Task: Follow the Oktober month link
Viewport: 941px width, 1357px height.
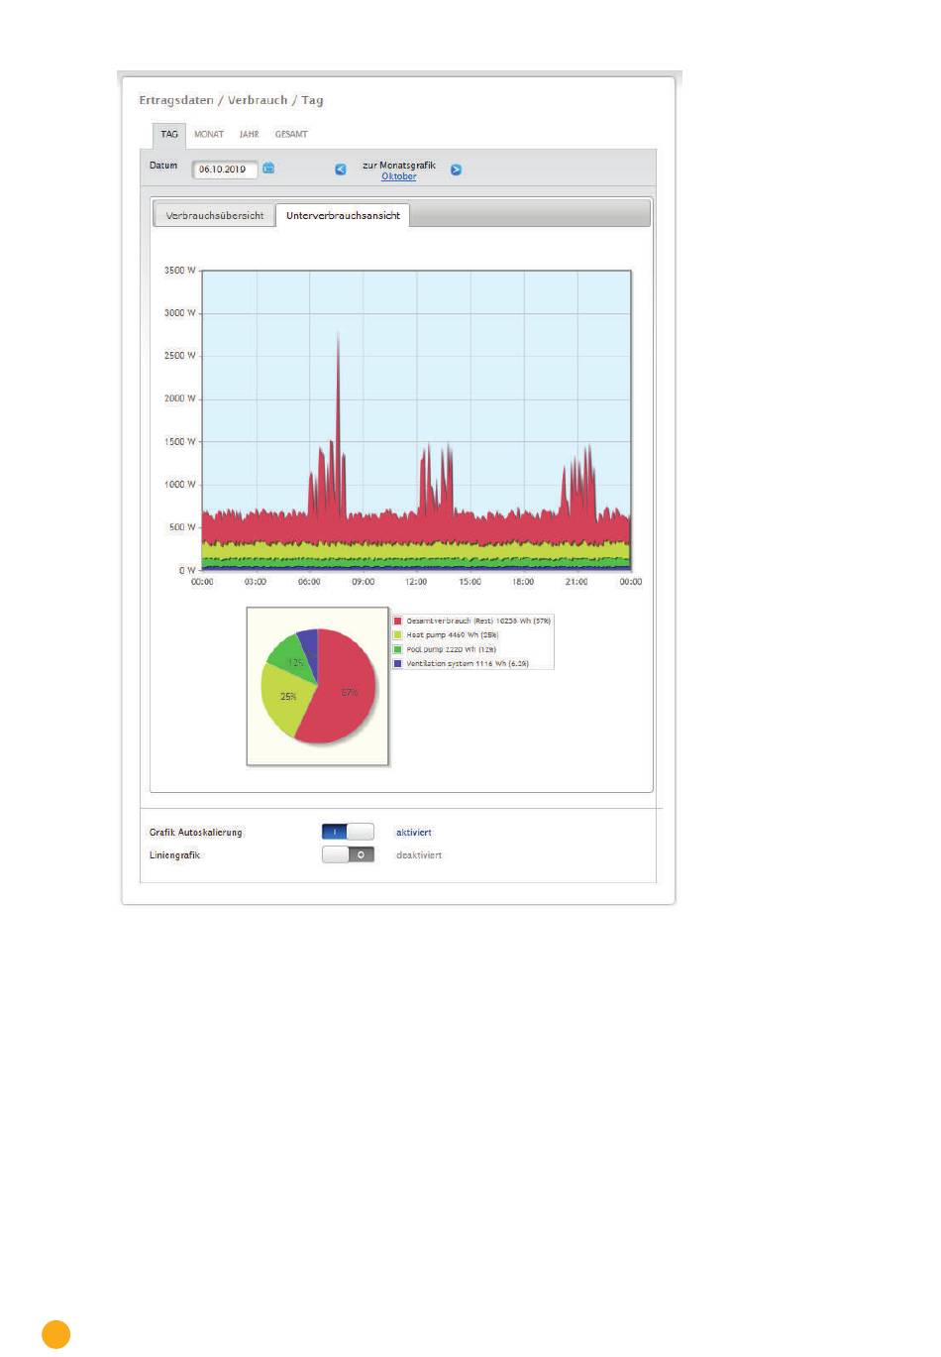Action: (x=399, y=176)
